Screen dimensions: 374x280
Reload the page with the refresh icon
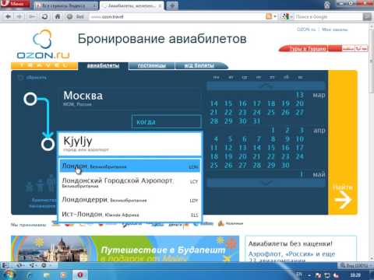point(44,16)
